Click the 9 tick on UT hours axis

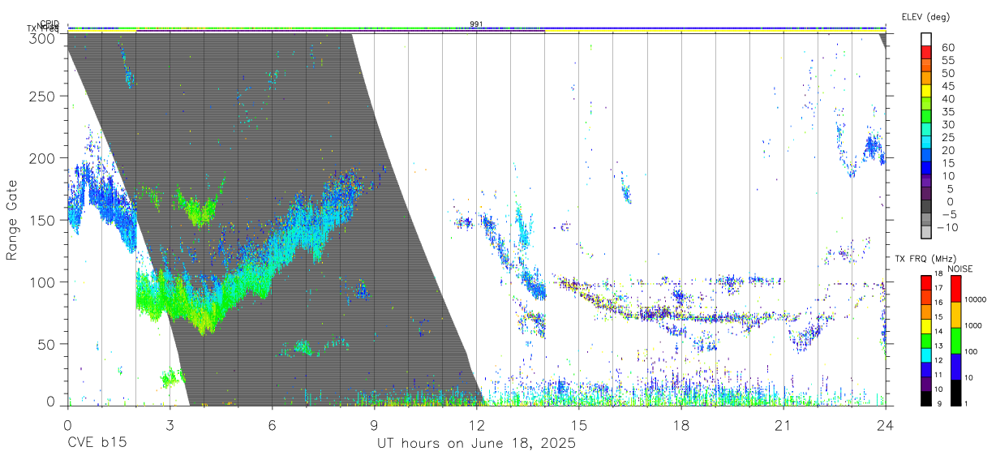click(374, 425)
